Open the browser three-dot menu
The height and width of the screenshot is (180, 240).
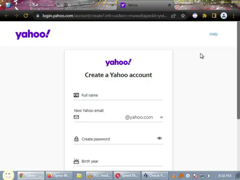[233, 16]
